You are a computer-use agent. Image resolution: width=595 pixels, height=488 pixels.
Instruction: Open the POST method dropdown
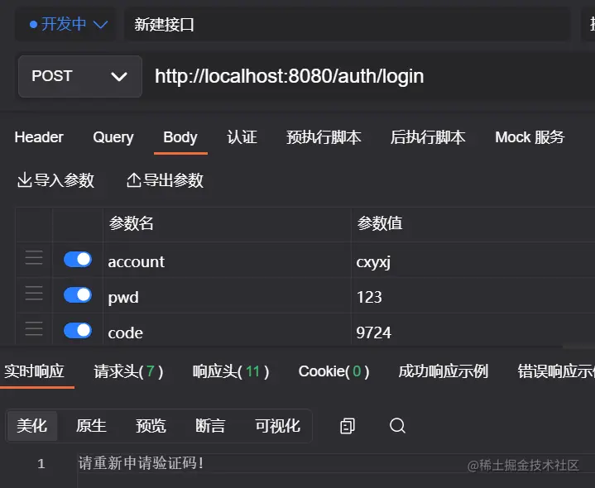point(80,76)
